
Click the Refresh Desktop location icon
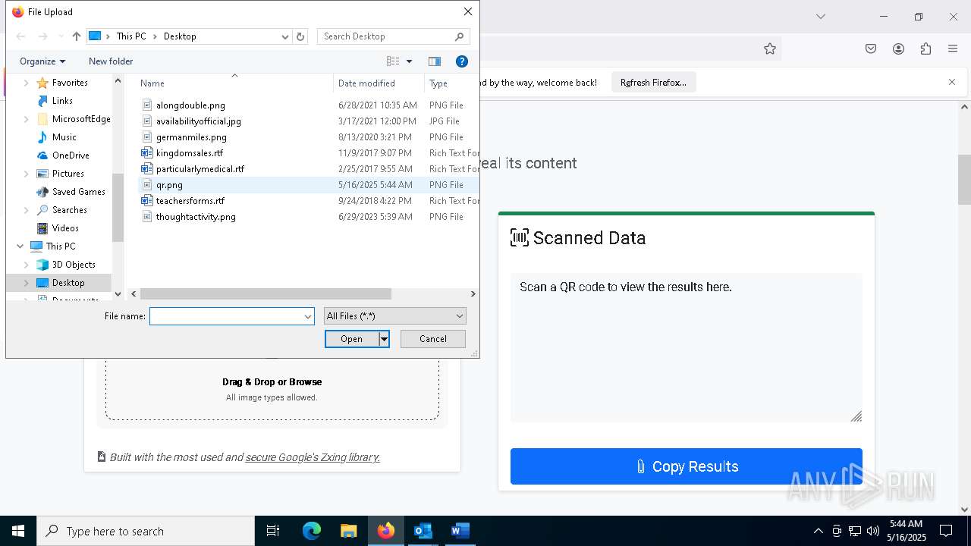(x=300, y=36)
